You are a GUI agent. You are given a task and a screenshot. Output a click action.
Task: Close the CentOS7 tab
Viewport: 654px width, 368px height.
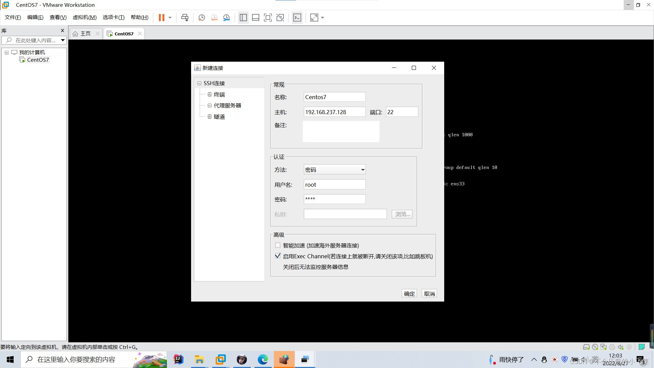[140, 33]
